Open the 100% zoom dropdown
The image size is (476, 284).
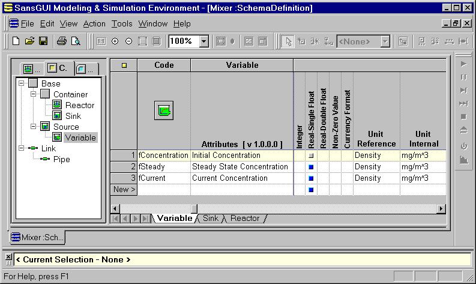(203, 41)
